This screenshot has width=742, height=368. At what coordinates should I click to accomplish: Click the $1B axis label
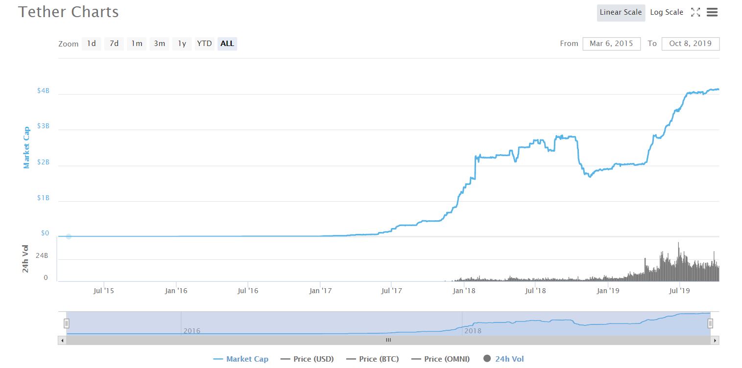click(x=43, y=198)
